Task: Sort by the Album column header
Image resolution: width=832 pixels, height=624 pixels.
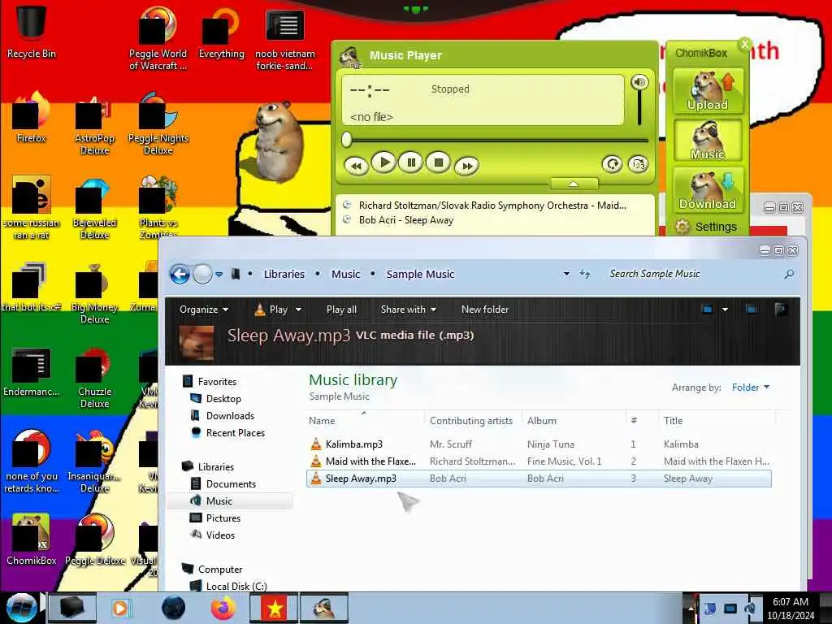Action: point(574,420)
